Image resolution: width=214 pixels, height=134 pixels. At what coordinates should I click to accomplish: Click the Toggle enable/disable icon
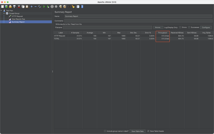40,6
